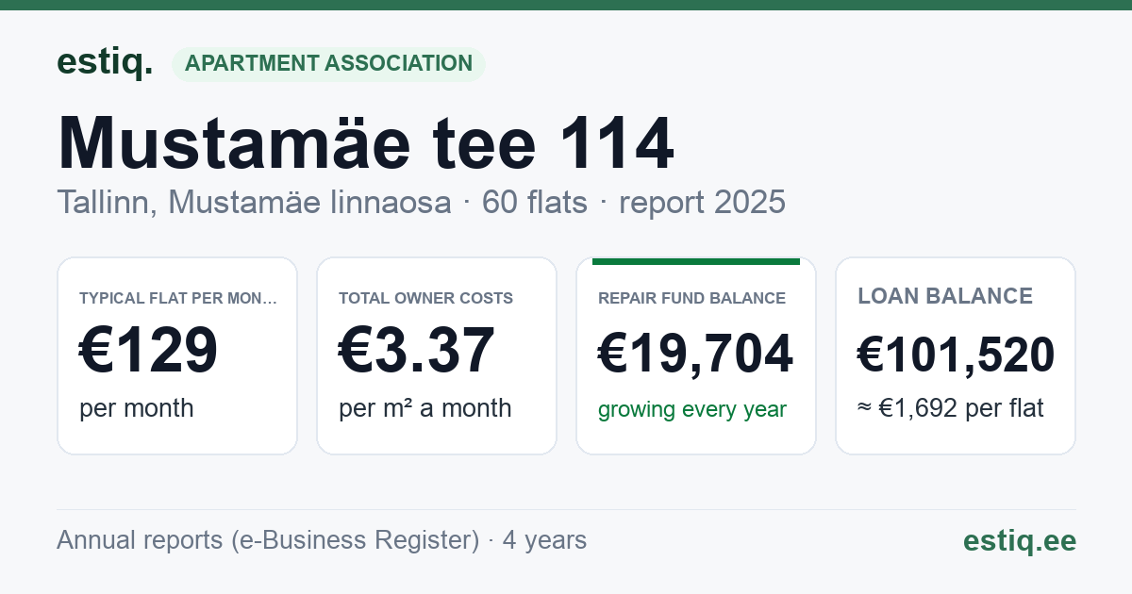Click the €3.37 value
The image size is (1132, 594).
[x=417, y=351]
